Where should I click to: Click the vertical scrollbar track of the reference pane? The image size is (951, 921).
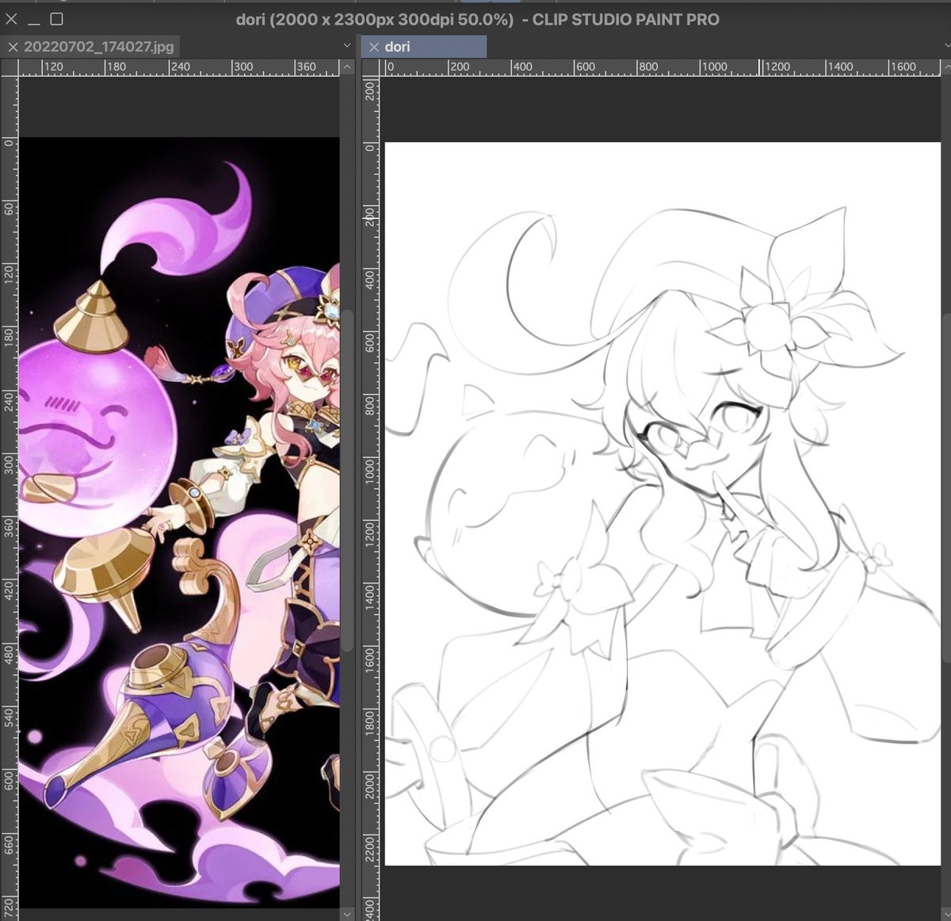point(347,491)
